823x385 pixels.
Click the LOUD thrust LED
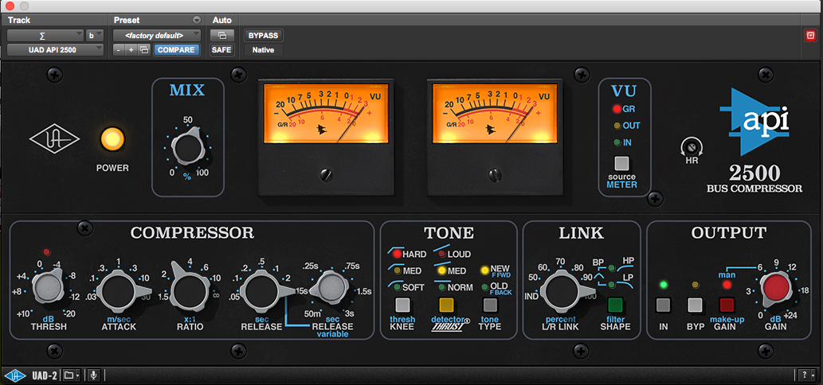click(x=441, y=254)
